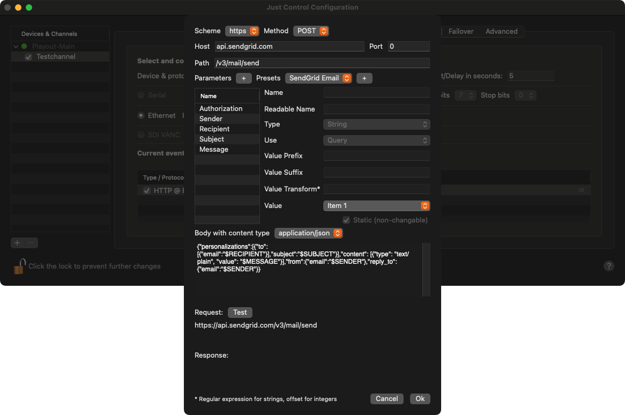Click in the Port field
This screenshot has height=415, width=625.
point(408,46)
